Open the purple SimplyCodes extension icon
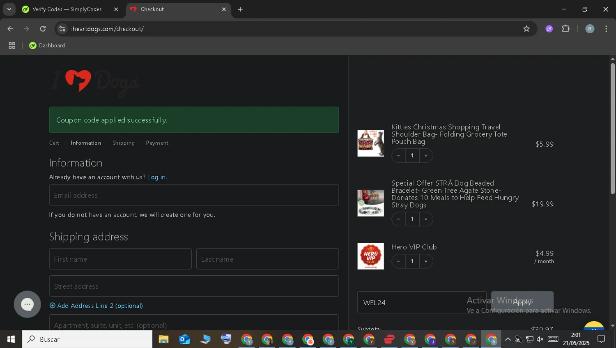 click(x=549, y=29)
